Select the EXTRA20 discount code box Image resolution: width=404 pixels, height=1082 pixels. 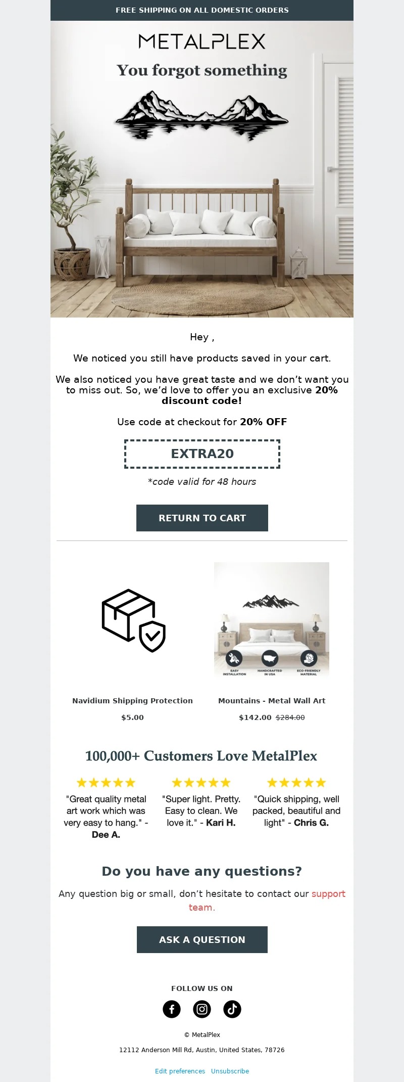click(202, 454)
